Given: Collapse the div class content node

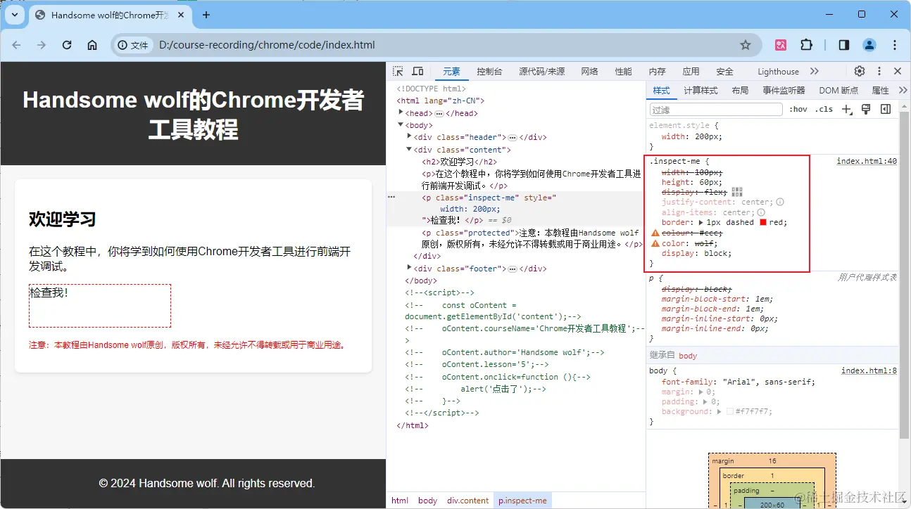Looking at the screenshot, I should tap(410, 149).
